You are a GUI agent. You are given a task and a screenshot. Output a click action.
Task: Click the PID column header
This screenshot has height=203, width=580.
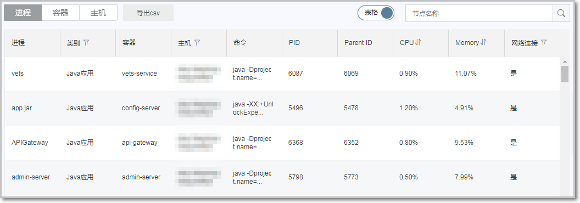[x=294, y=43]
